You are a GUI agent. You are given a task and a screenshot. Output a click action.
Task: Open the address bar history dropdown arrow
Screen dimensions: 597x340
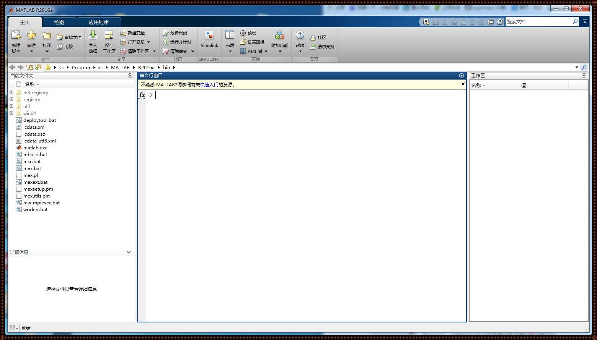[577, 67]
